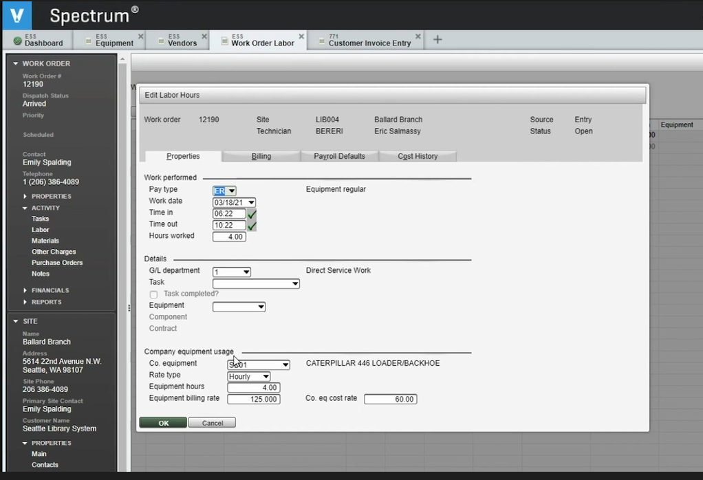This screenshot has height=480, width=703.
Task: Open the Work date dropdown
Action: tap(250, 203)
